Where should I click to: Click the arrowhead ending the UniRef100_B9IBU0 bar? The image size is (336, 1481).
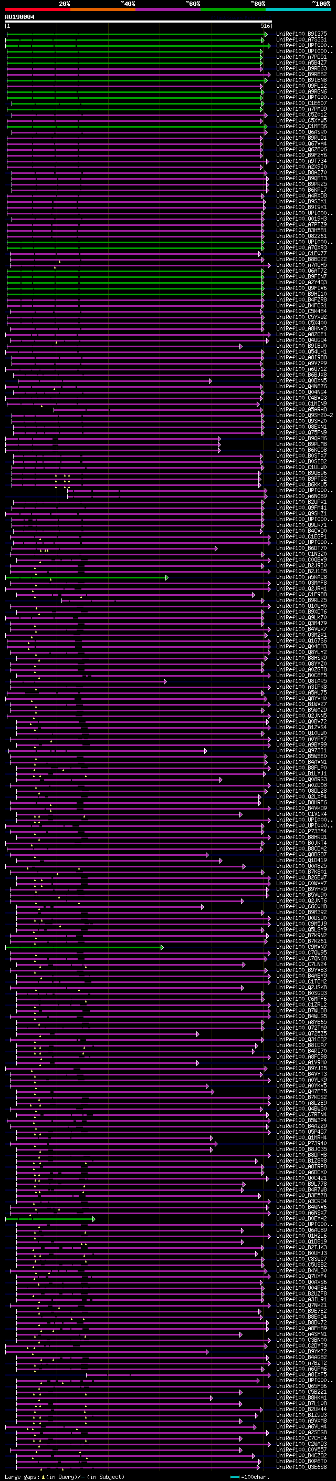(x=240, y=346)
